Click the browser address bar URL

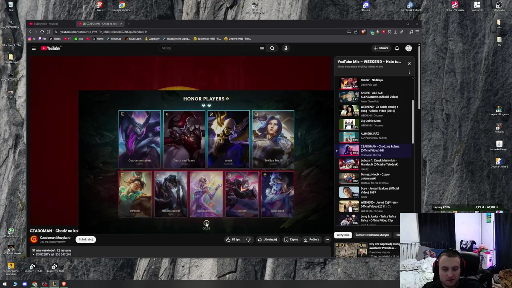coord(104,32)
